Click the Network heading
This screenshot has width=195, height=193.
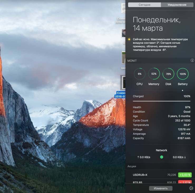pos(162,150)
